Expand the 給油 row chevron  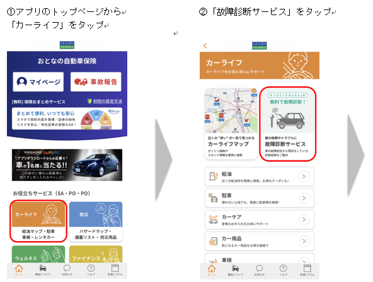click(304, 177)
